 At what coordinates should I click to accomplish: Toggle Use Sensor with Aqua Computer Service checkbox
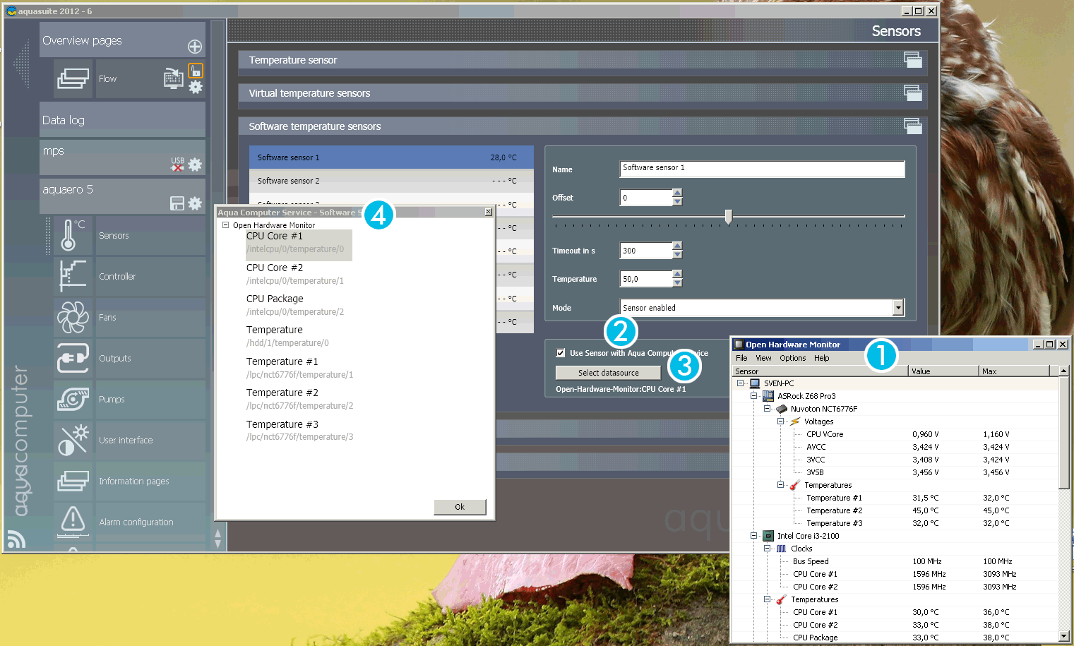coord(561,353)
